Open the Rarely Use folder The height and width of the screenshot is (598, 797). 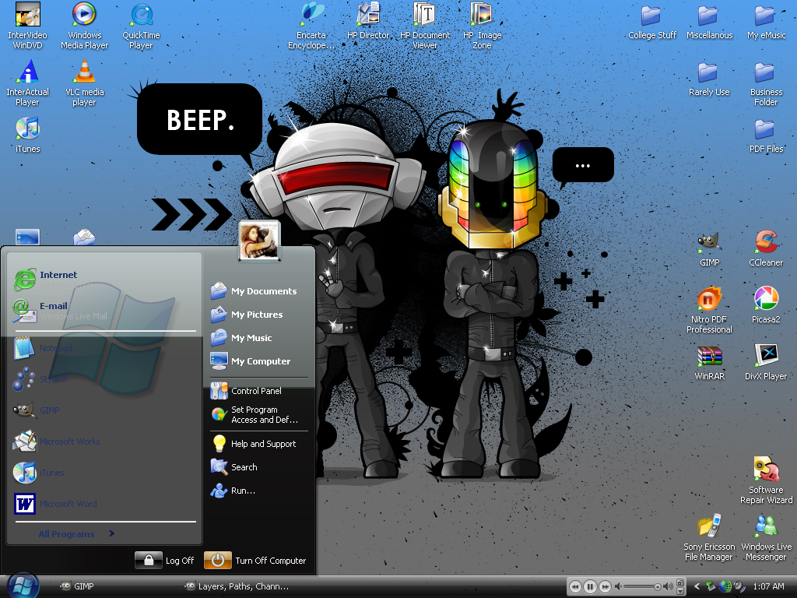point(709,79)
